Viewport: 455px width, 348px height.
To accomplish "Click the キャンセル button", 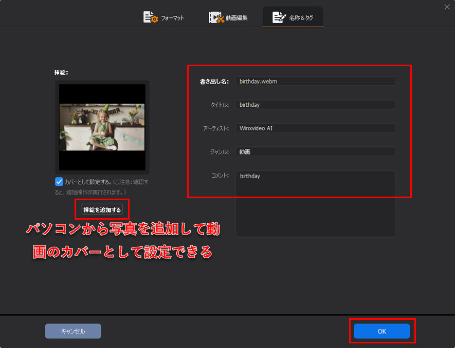I will point(73,331).
